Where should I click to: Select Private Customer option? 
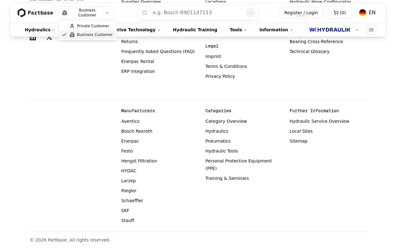[x=88, y=26]
